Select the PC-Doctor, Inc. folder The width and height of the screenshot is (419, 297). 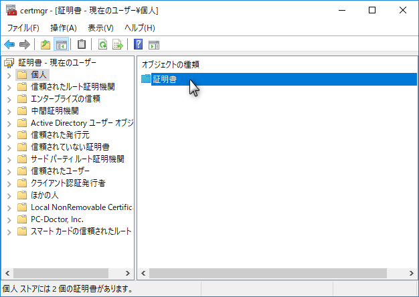click(x=57, y=219)
